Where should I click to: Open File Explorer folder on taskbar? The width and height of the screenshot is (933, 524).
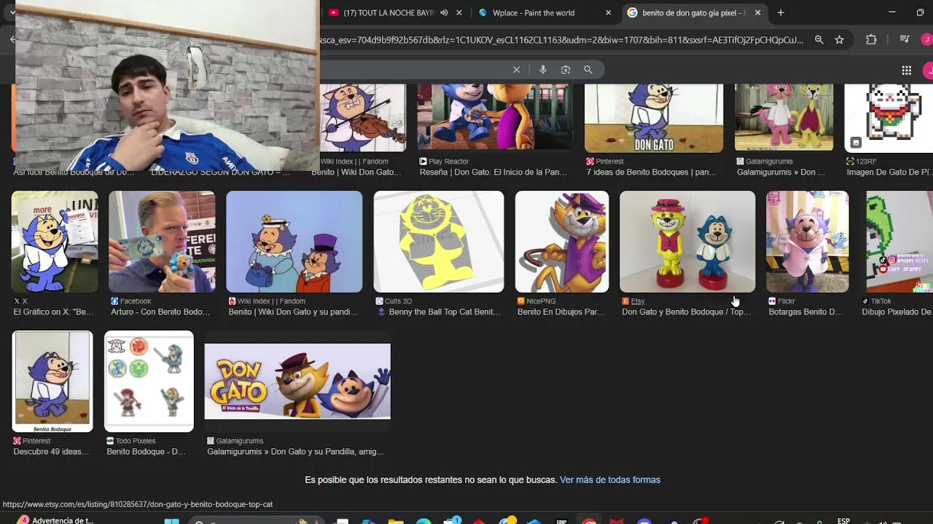coord(395,521)
